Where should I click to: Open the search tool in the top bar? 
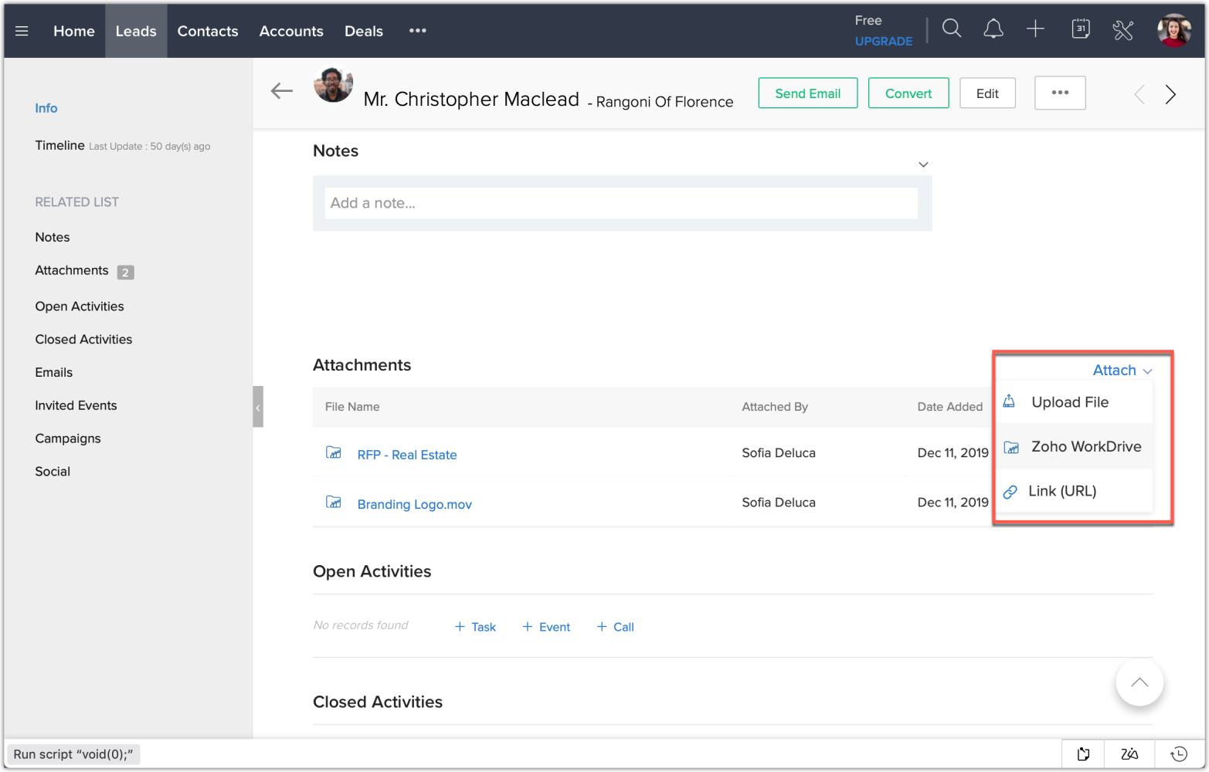(951, 28)
